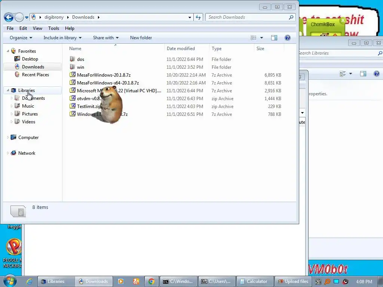Click the search magnifier icon in Downloads

291,17
